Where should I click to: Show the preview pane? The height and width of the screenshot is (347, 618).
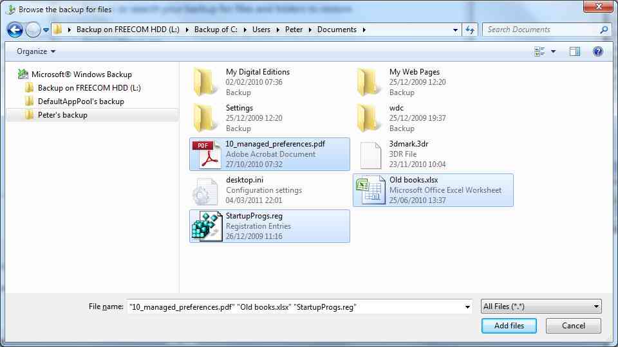(x=575, y=51)
